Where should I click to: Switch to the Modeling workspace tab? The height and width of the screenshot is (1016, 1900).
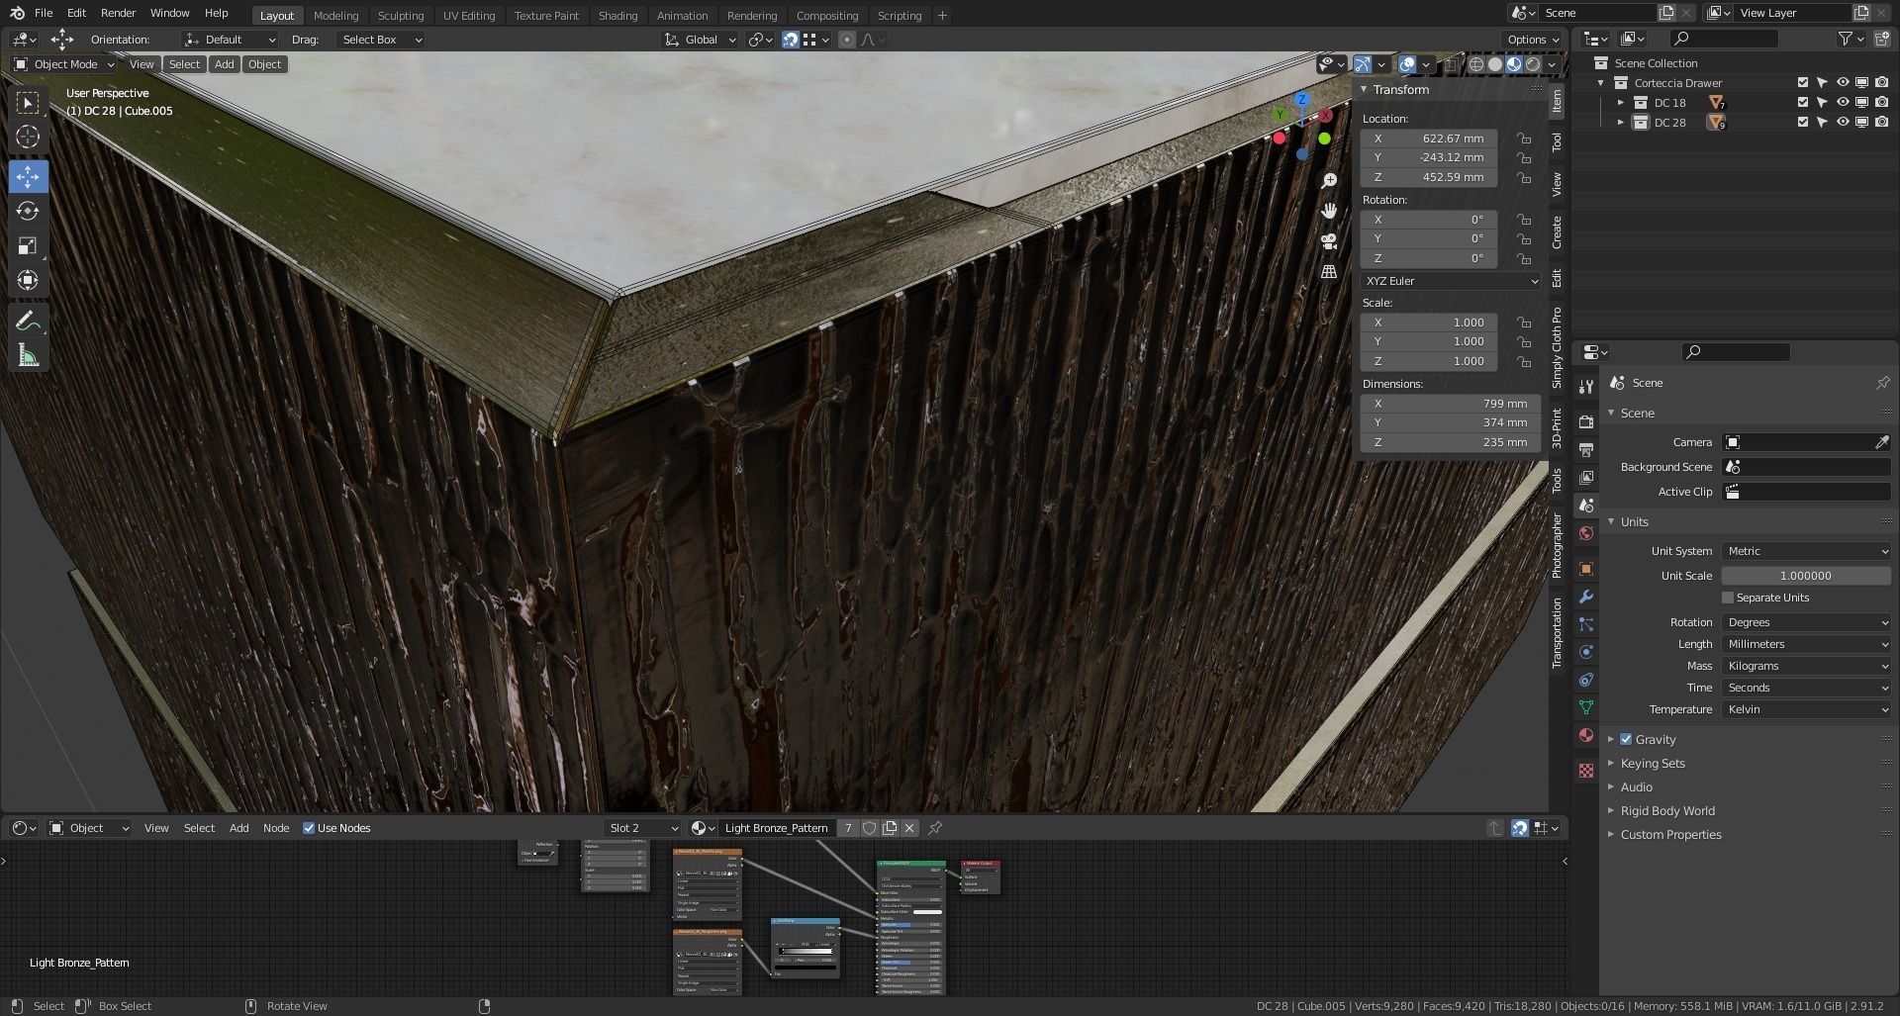tap(335, 16)
